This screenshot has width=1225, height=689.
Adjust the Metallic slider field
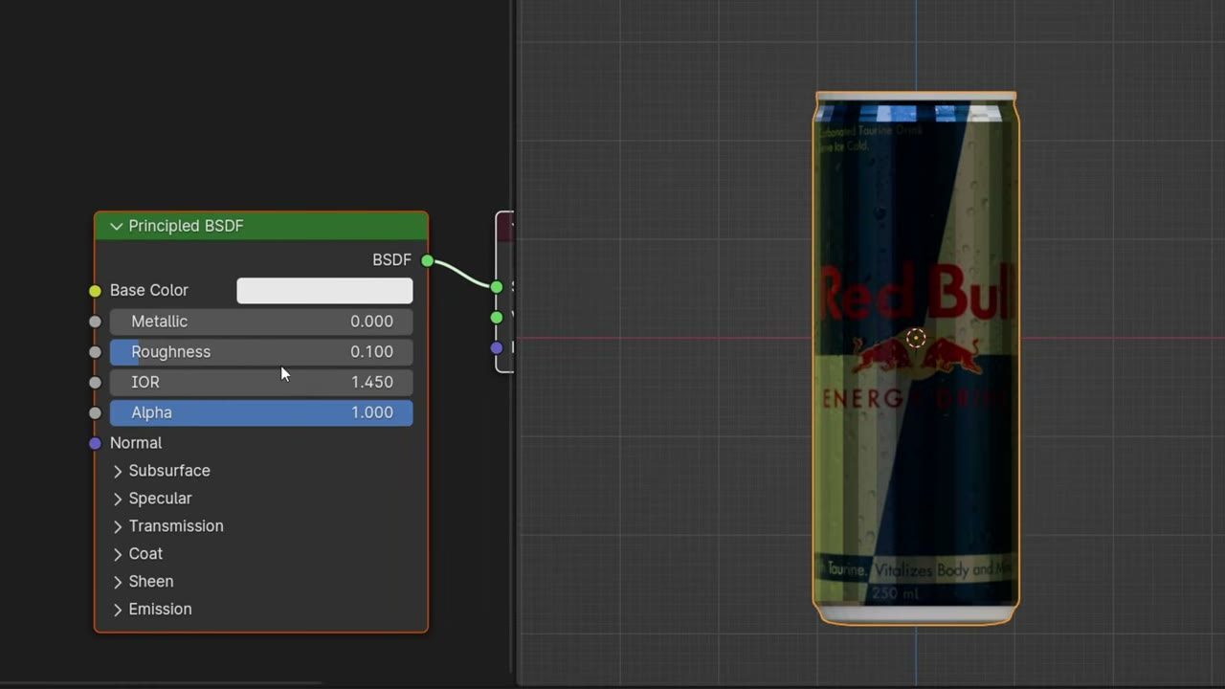(x=261, y=322)
